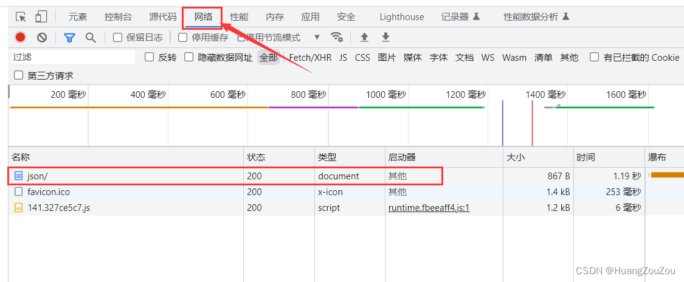Click the export HAR download icon
The width and height of the screenshot is (684, 282).
coord(385,37)
